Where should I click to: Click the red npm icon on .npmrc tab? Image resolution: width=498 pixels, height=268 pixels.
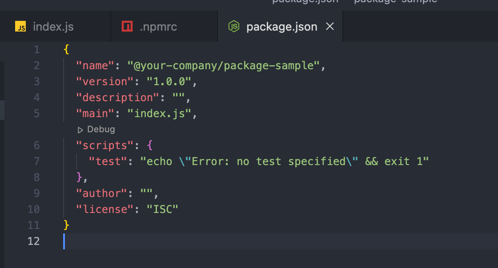(127, 27)
